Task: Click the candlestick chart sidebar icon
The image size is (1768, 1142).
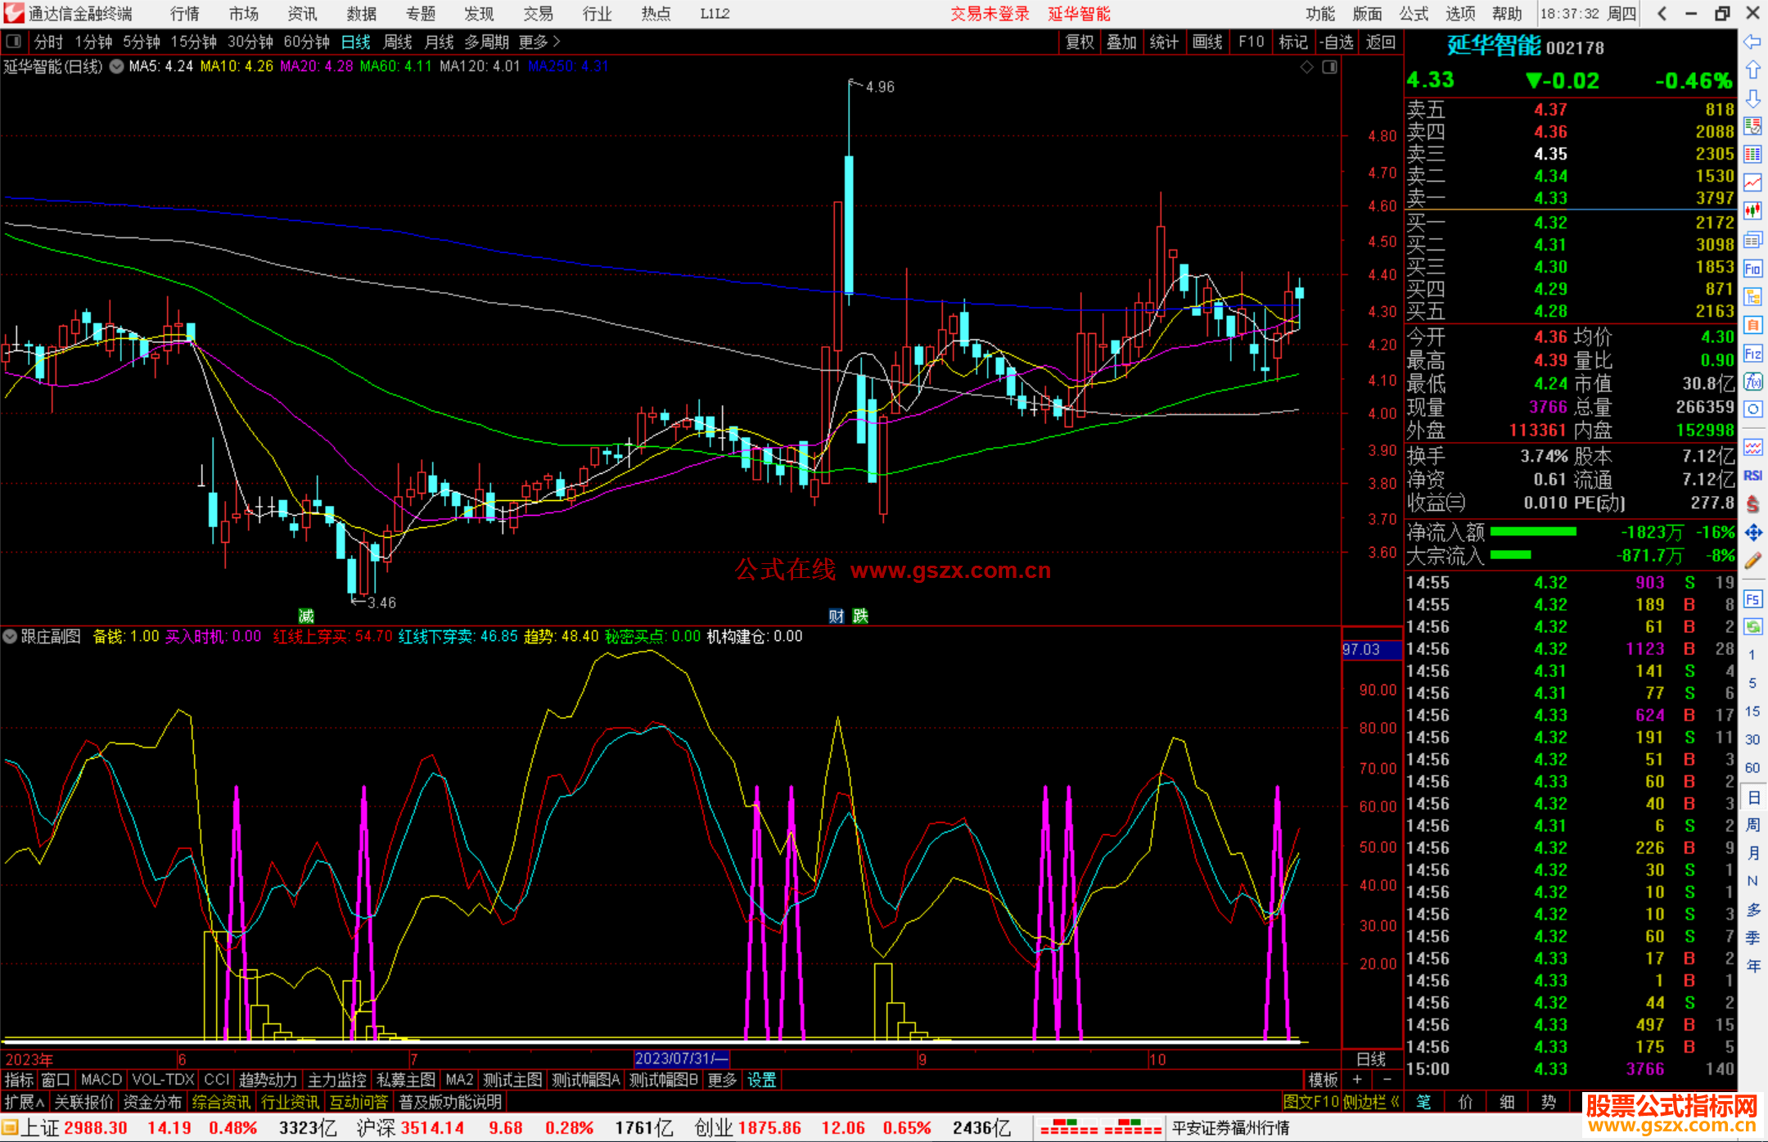Action: point(1752,211)
